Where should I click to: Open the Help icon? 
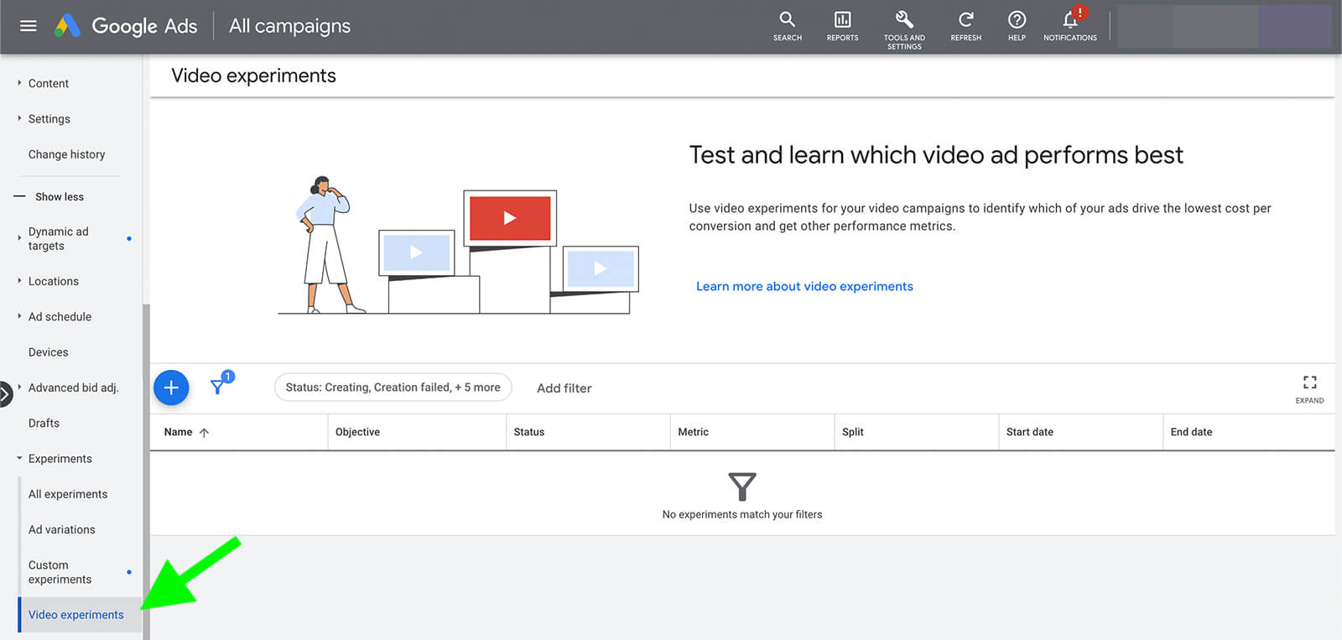click(x=1017, y=26)
